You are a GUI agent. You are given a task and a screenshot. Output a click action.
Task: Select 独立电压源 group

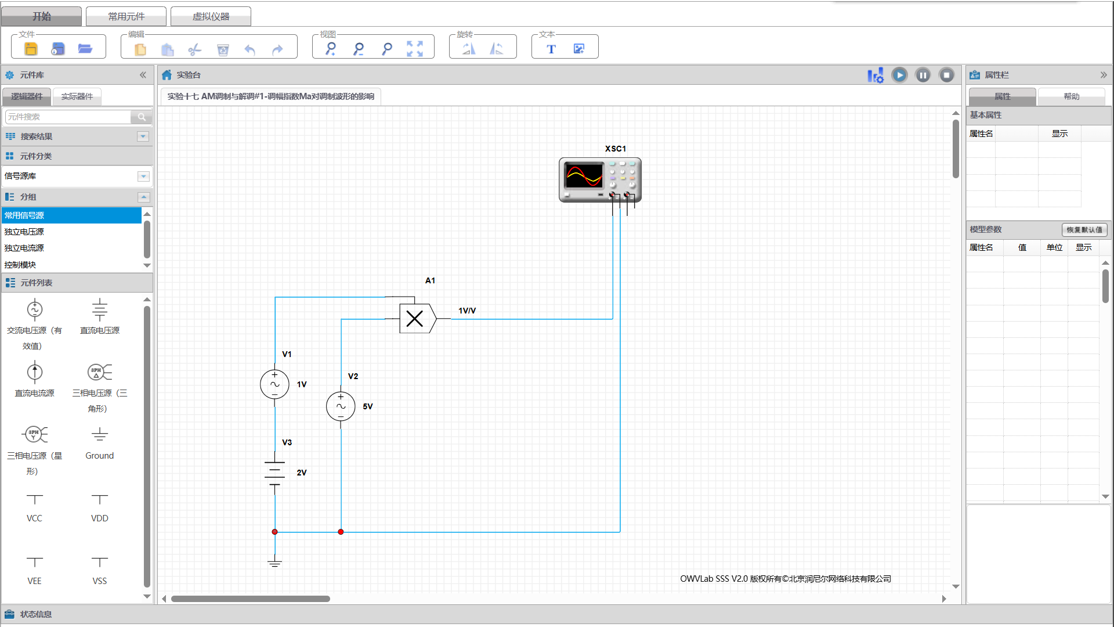click(x=72, y=232)
